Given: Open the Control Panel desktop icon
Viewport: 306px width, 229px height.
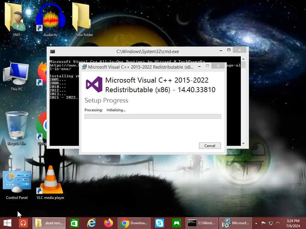Looking at the screenshot, I should (17, 185).
